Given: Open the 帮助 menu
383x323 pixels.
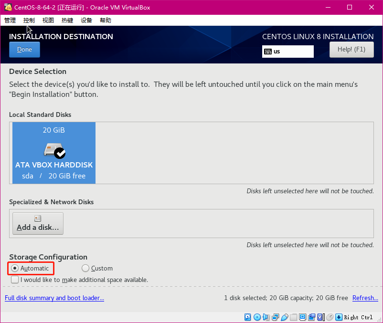Looking at the screenshot, I should coord(105,20).
